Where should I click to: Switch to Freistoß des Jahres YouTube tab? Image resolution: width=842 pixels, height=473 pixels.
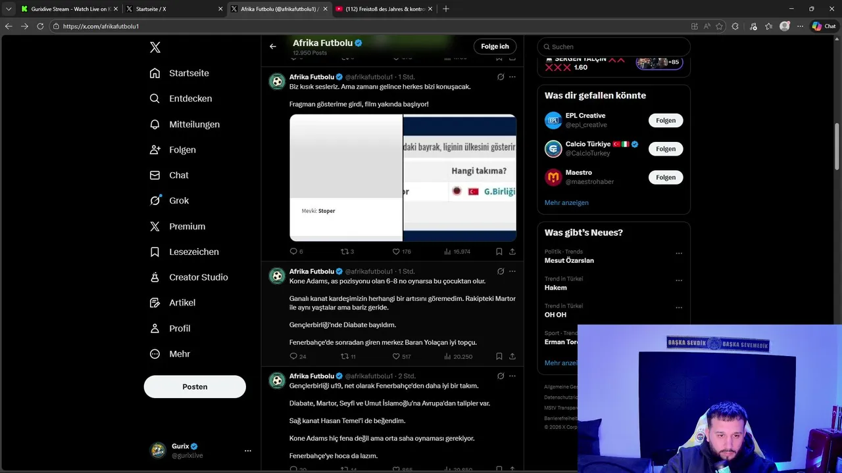(x=384, y=9)
